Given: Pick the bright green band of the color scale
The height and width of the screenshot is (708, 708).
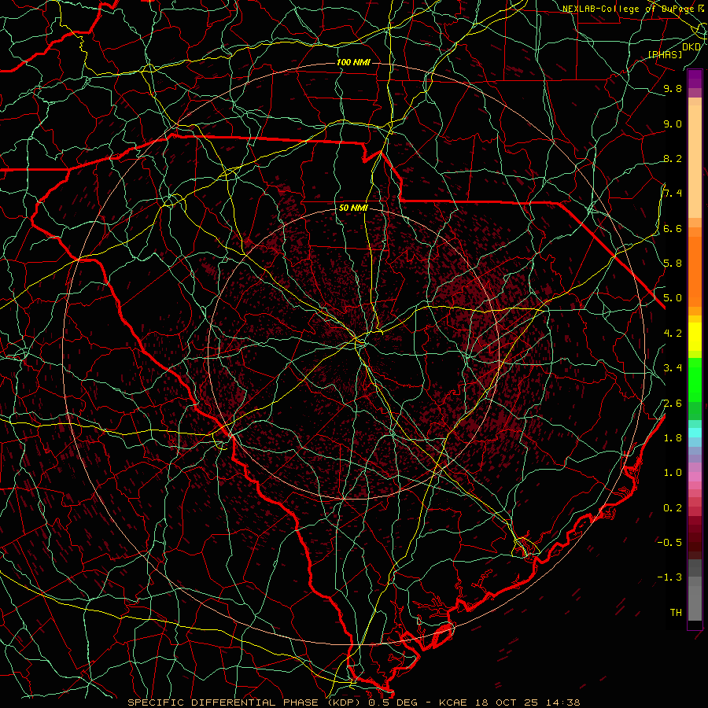Looking at the screenshot, I should [x=695, y=380].
